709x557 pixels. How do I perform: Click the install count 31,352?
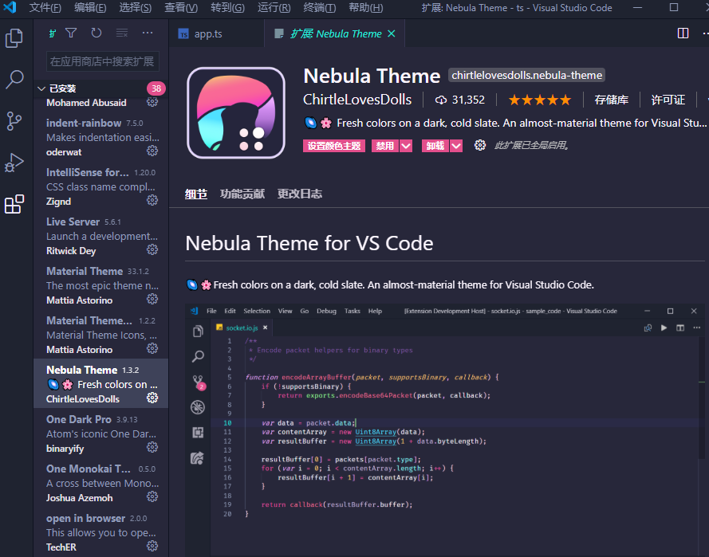tap(459, 100)
